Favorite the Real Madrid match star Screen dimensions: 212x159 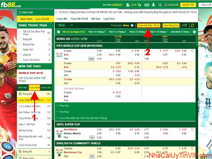pyautogui.click(x=192, y=130)
